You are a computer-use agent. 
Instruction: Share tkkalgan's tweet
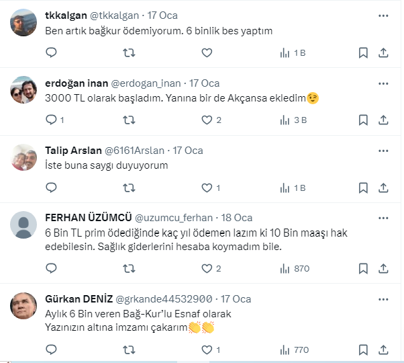pos(383,52)
